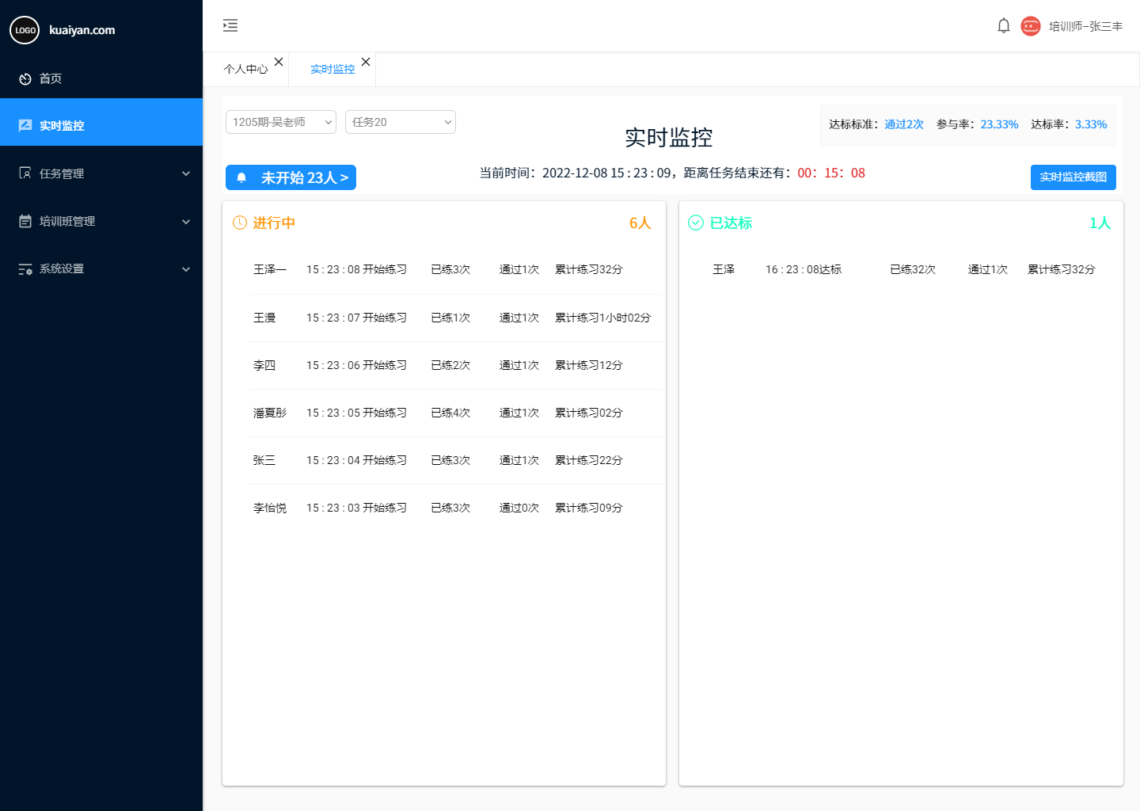
Task: Click the 参与率 value 23.33%
Action: [x=999, y=124]
